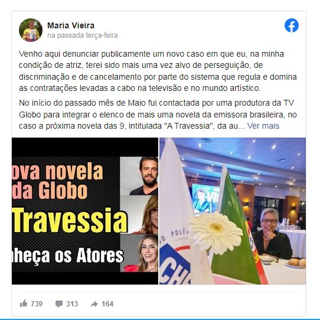Open the 'na passada terça-feira' timestamp
Viewport: 320px width, 320px height.
tap(83, 35)
